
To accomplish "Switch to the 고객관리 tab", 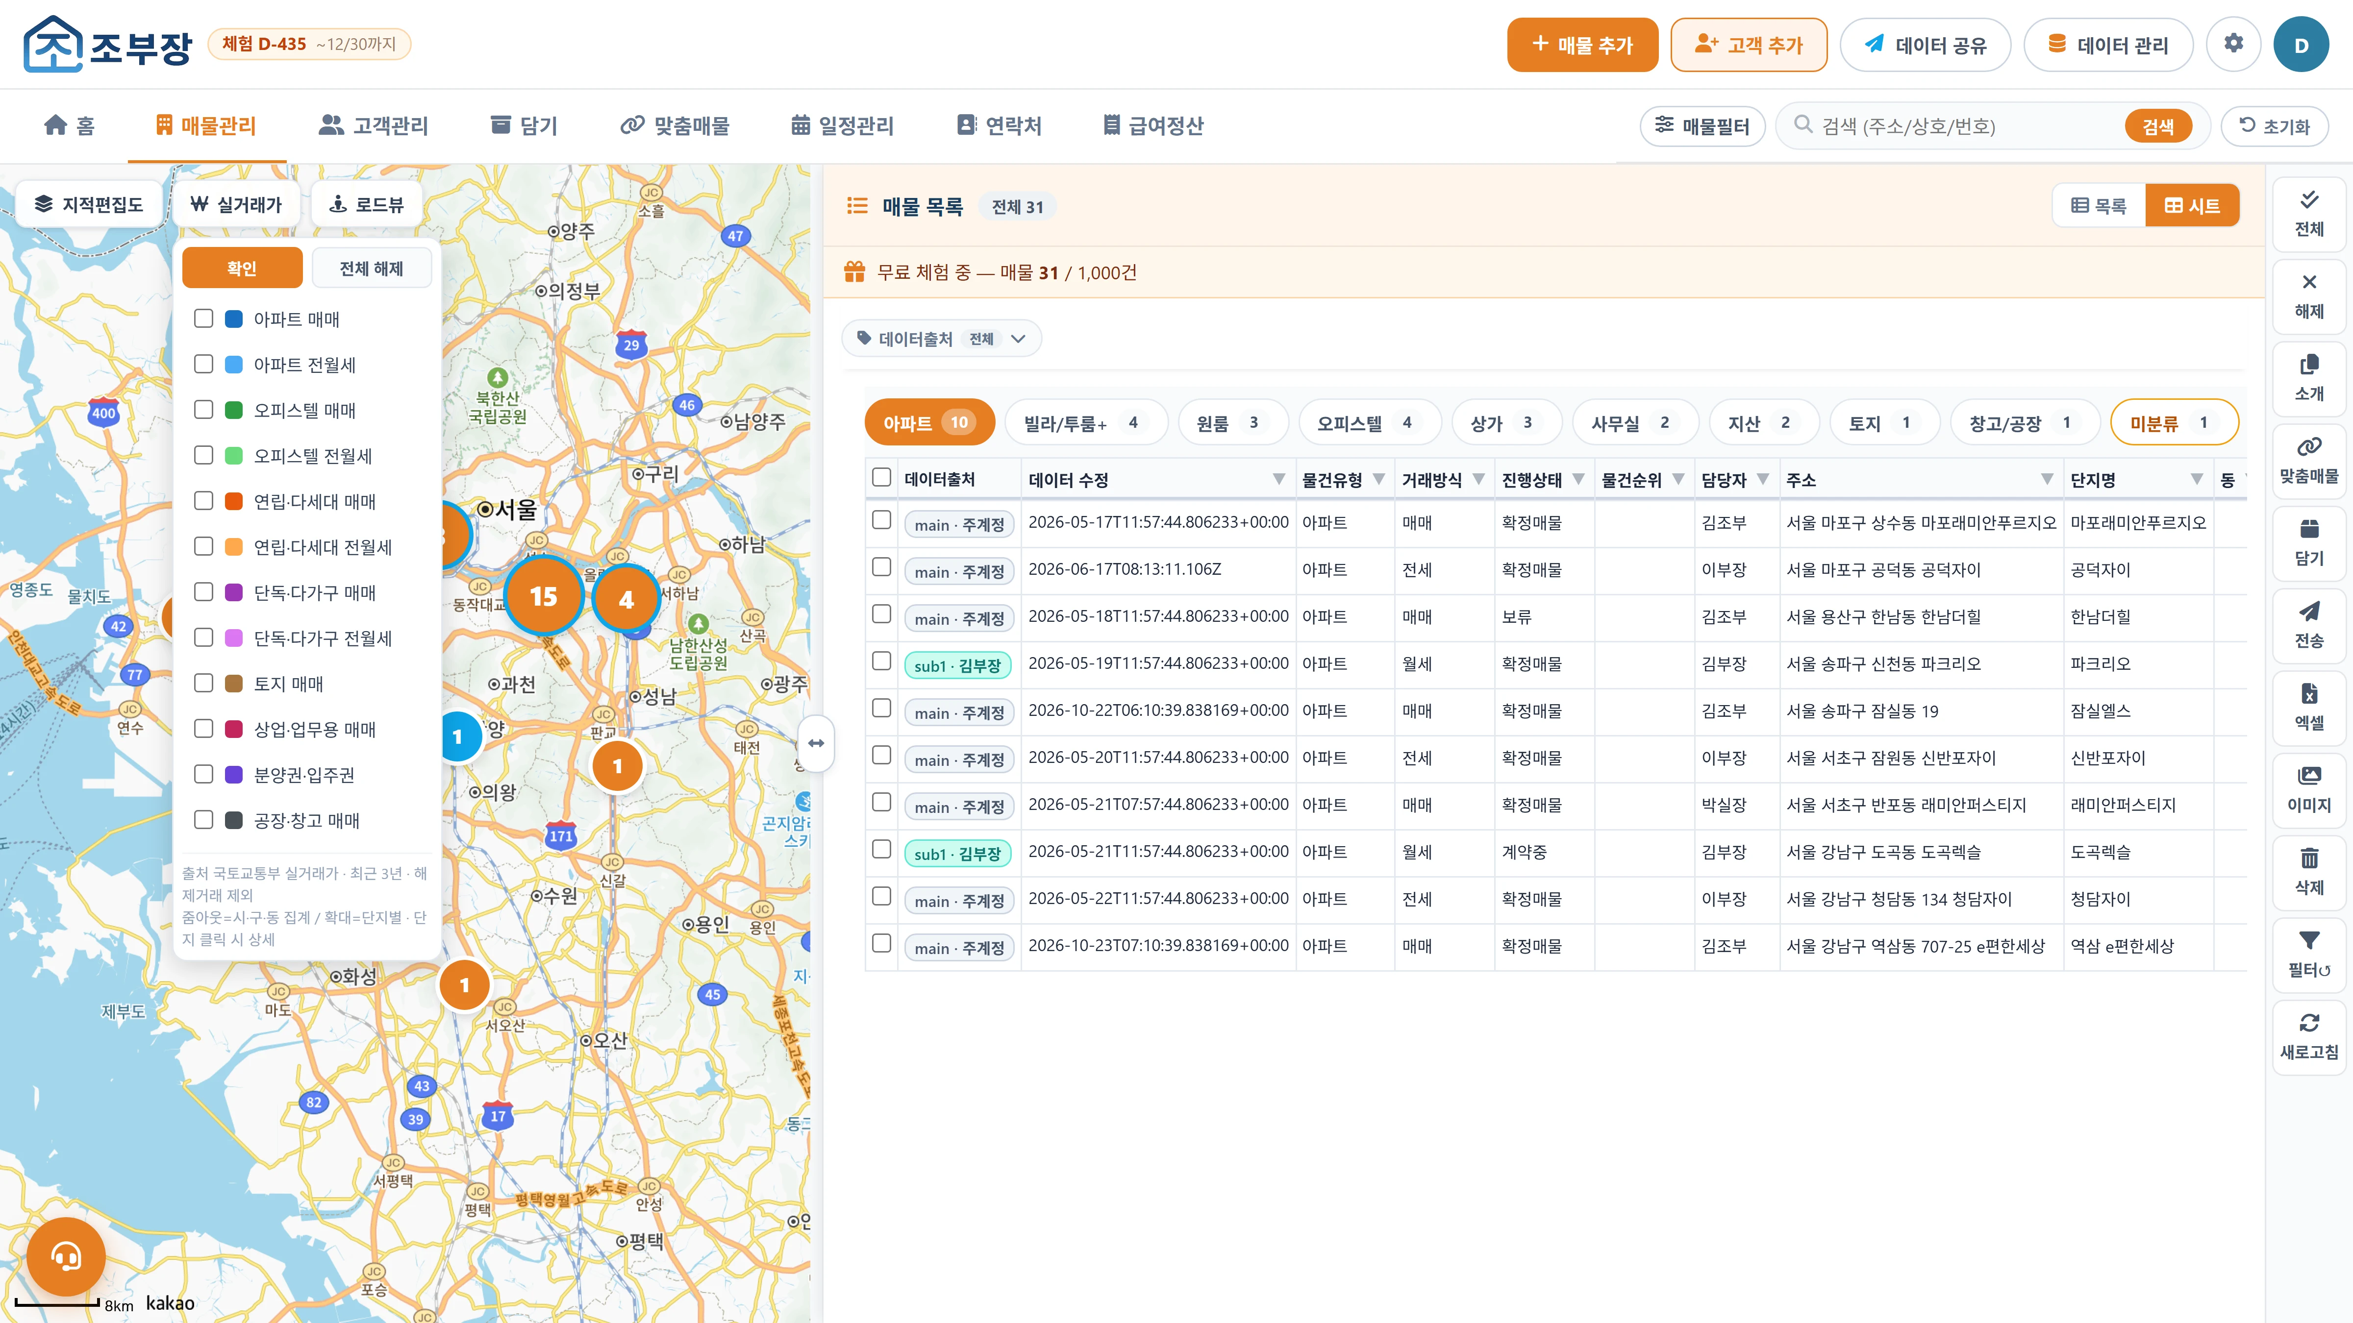I will tap(374, 125).
